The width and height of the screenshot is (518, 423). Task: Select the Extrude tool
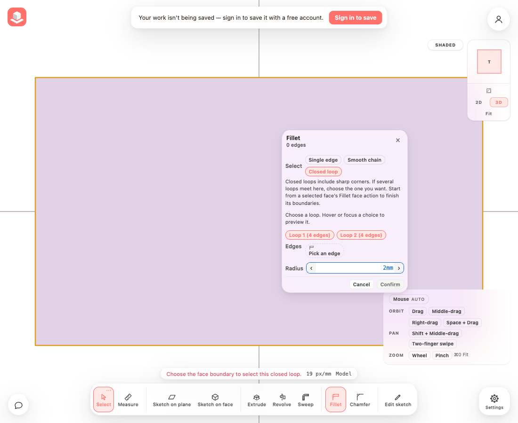coord(257,399)
